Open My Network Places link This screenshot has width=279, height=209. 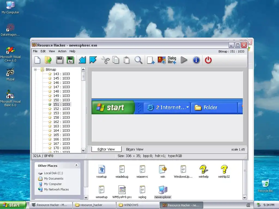[56, 189]
